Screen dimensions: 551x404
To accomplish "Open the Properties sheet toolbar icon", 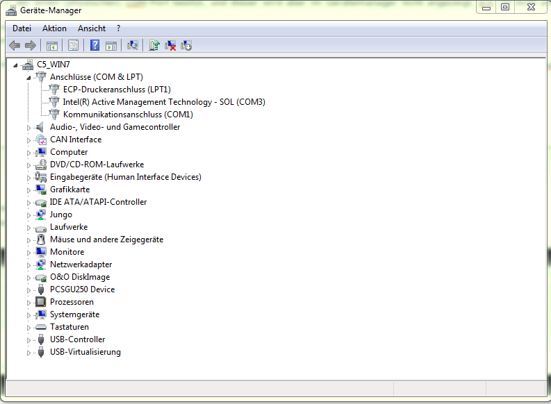I will 73,45.
